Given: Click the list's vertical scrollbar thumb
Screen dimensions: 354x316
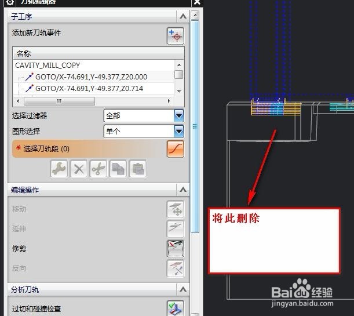Looking at the screenshot, I should 179,75.
